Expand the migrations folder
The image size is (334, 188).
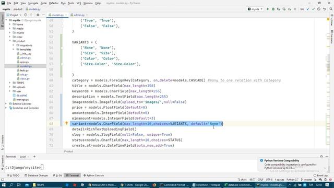(x=14, y=45)
